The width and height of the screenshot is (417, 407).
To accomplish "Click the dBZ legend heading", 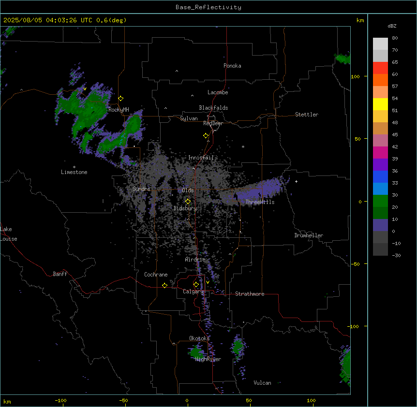I will (392, 26).
